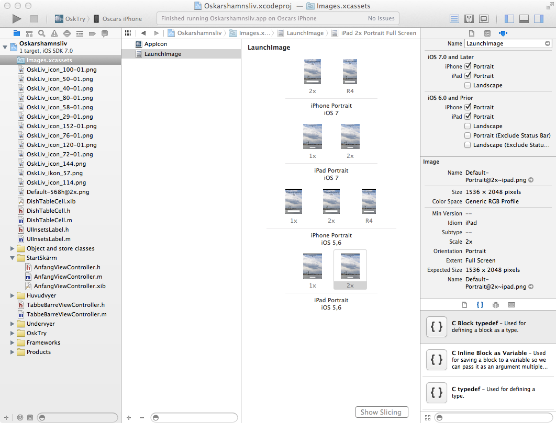Click the Show Slicing button
This screenshot has height=423, width=556.
[382, 412]
